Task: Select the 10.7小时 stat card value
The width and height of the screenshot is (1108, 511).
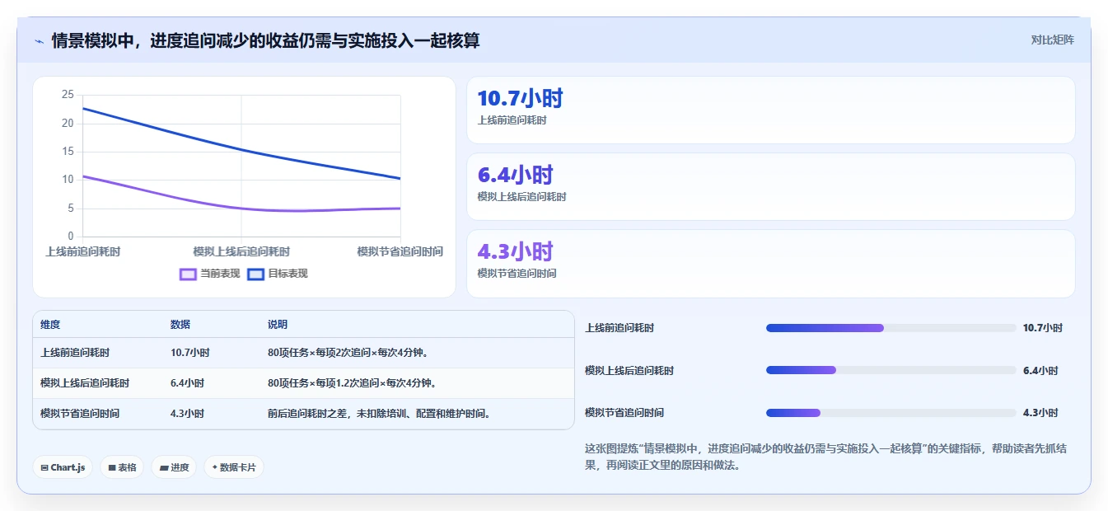Action: pos(520,98)
